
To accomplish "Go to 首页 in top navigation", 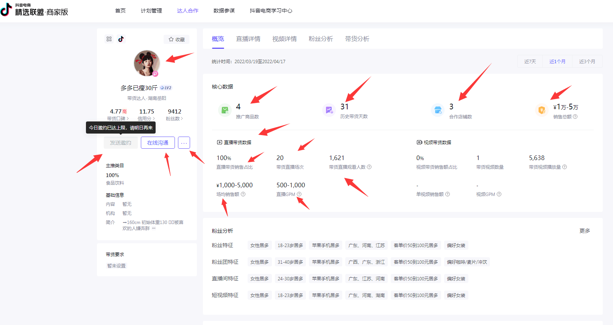I will tap(120, 11).
